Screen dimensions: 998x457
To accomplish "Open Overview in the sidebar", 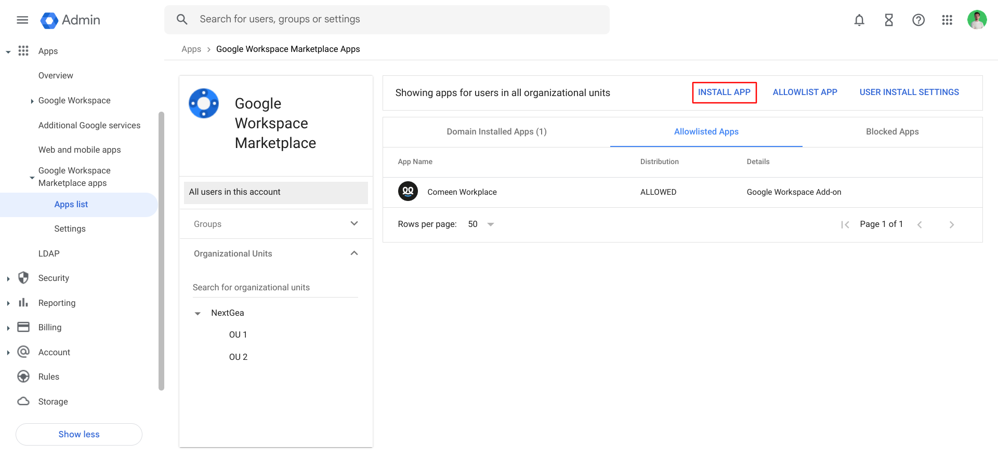I will point(56,75).
